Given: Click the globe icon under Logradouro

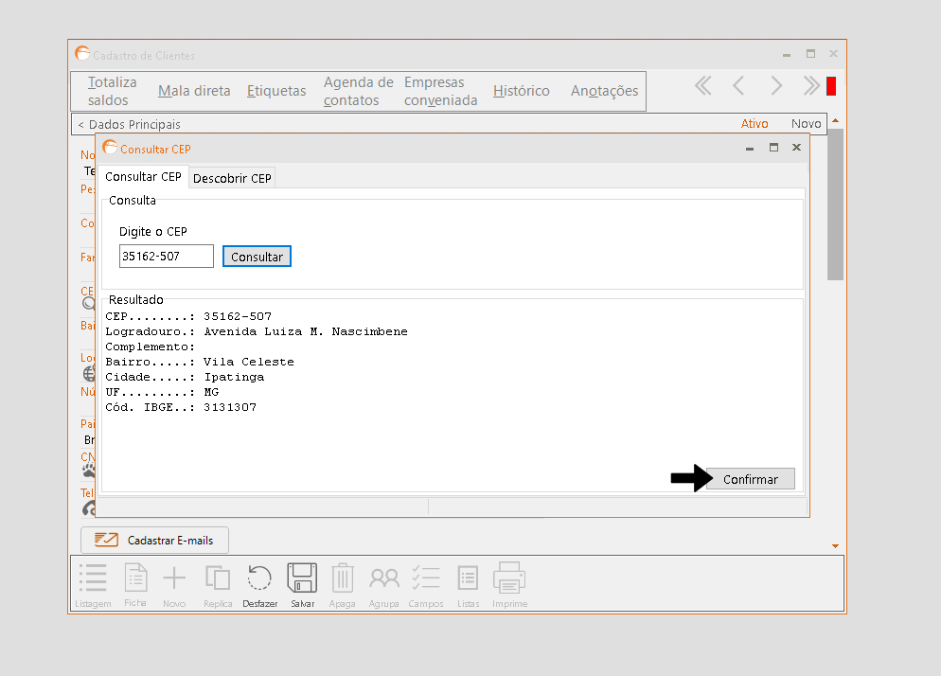Looking at the screenshot, I should [x=89, y=373].
